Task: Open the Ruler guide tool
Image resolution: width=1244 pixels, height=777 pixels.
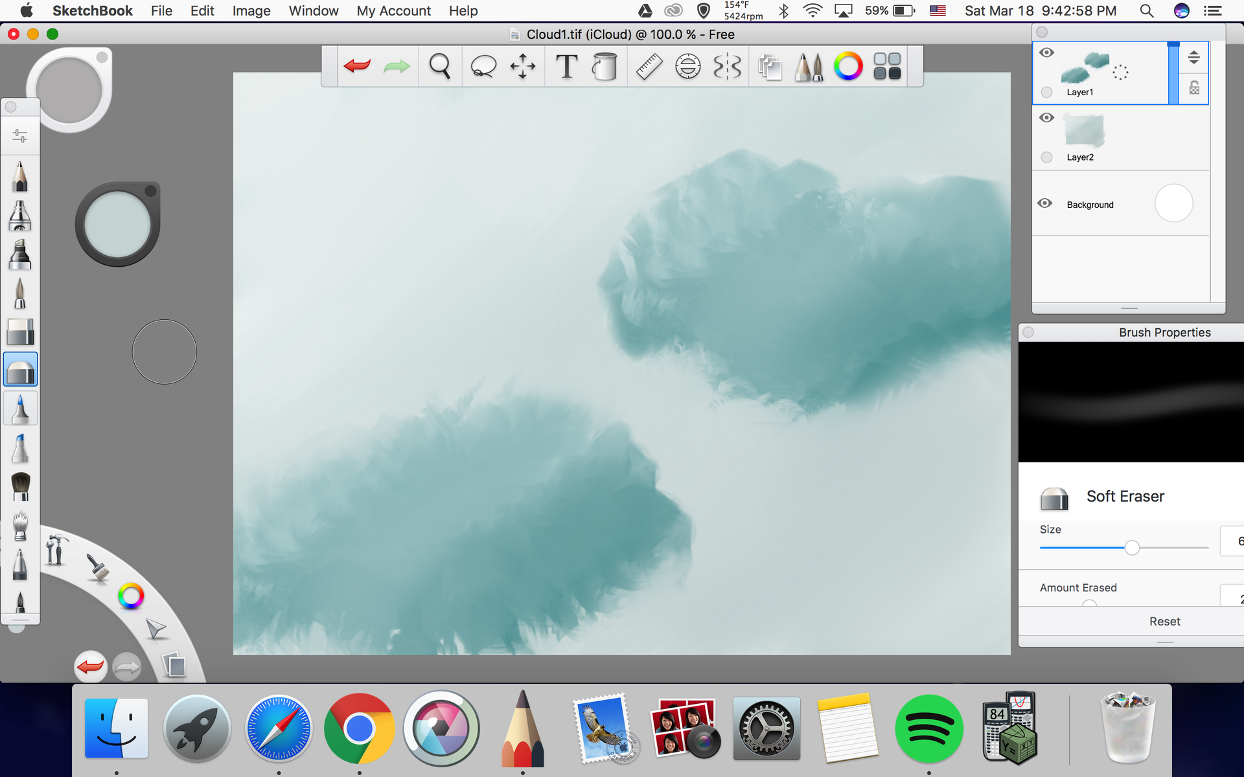Action: 649,66
